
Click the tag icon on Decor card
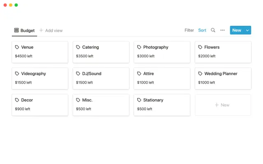(x=17, y=100)
